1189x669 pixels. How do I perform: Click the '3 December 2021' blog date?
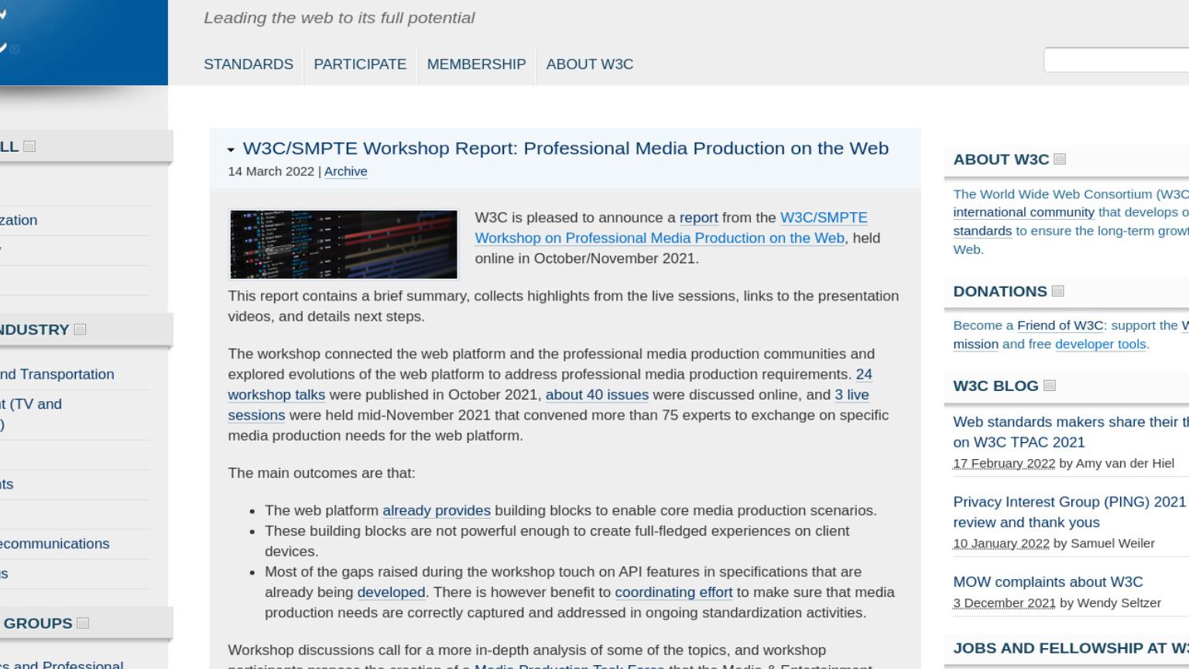1004,602
